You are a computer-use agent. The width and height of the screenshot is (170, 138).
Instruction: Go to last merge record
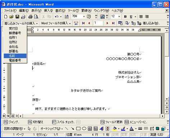click(113, 23)
